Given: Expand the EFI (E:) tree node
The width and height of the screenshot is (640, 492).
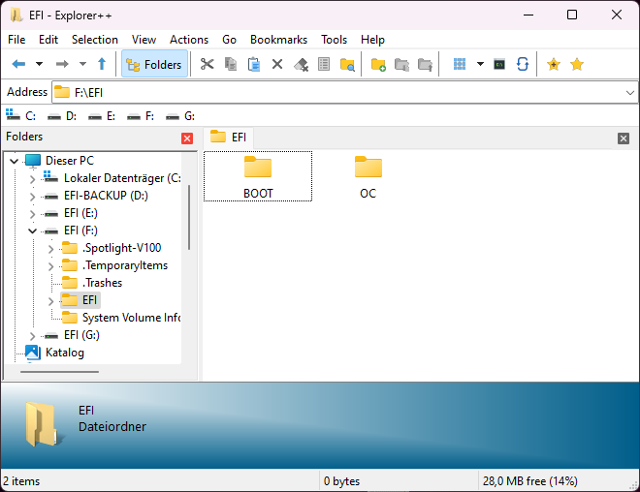Looking at the screenshot, I should [x=32, y=214].
